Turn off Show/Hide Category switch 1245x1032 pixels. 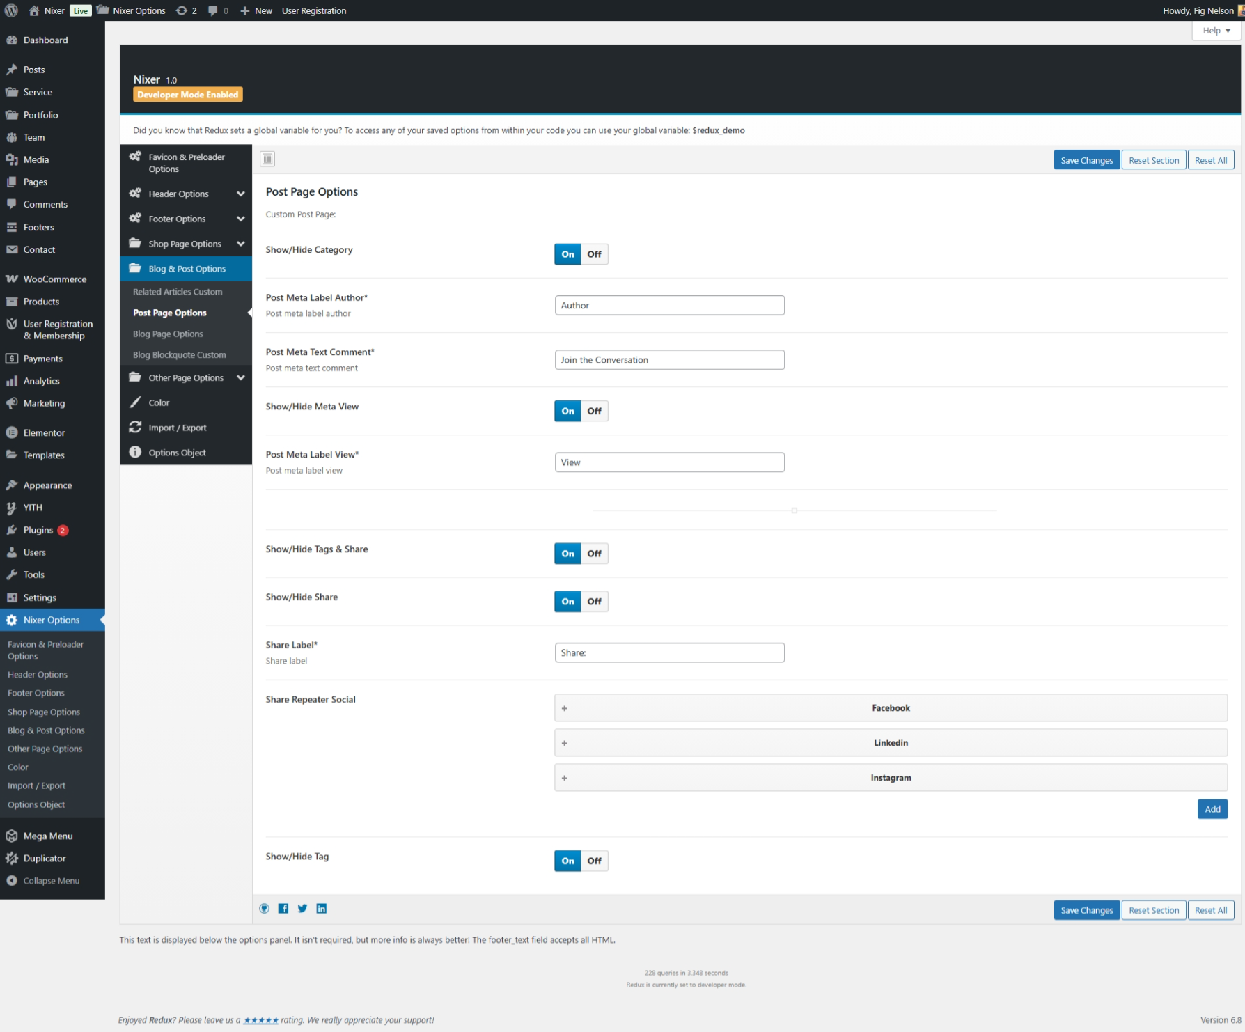click(x=594, y=254)
